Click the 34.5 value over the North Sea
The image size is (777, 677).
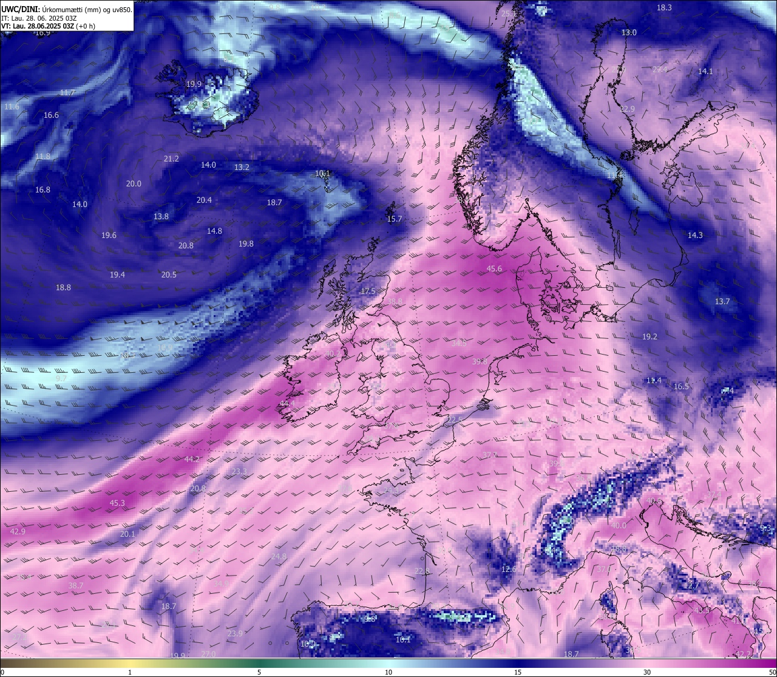[x=459, y=344]
